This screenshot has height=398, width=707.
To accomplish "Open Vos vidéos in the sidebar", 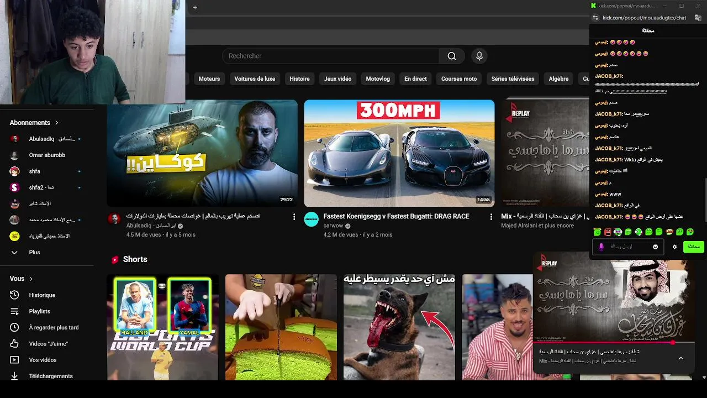I will coord(43,360).
